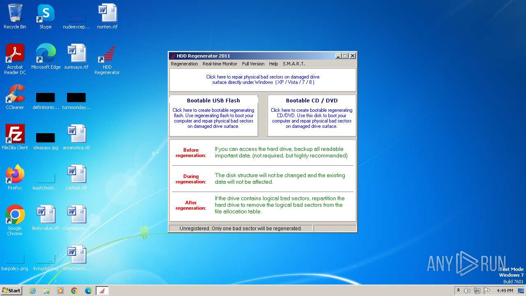Select the likelyvalue.rtf desktop file
526x296 pixels.
[46, 218]
